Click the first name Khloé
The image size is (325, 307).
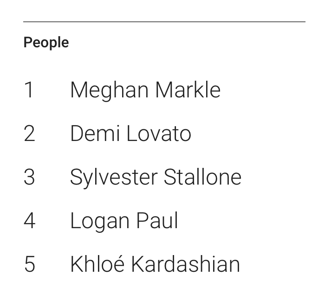[x=97, y=264]
